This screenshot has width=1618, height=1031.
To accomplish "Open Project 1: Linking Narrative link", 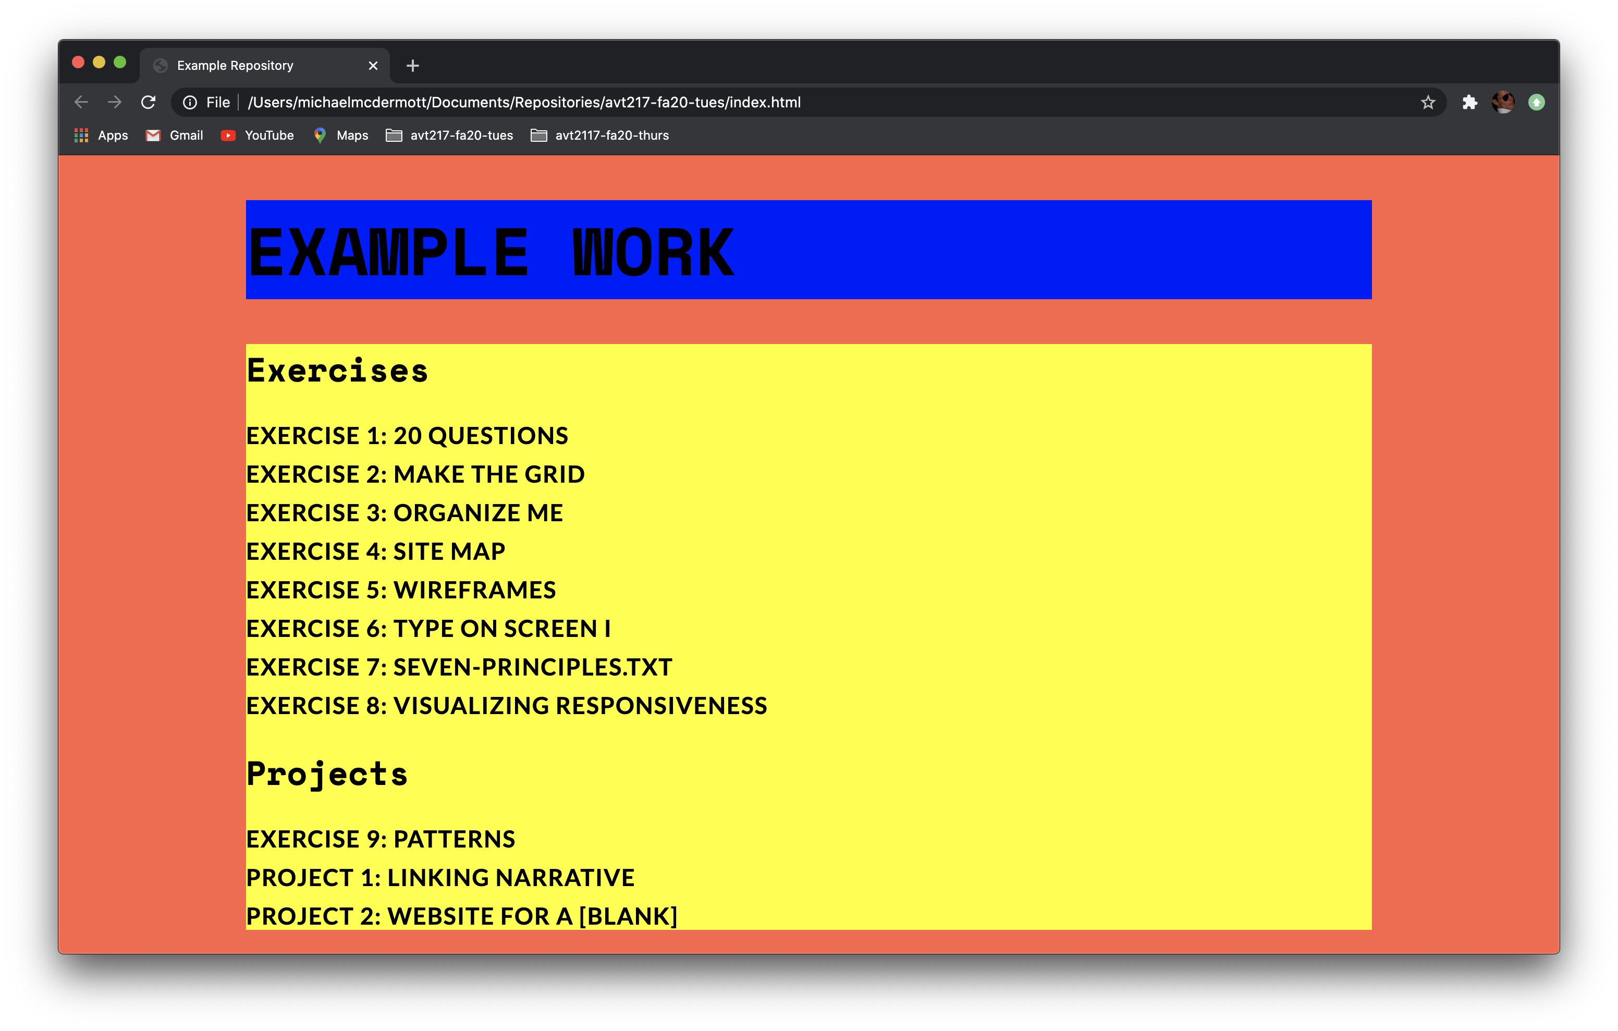I will point(440,878).
